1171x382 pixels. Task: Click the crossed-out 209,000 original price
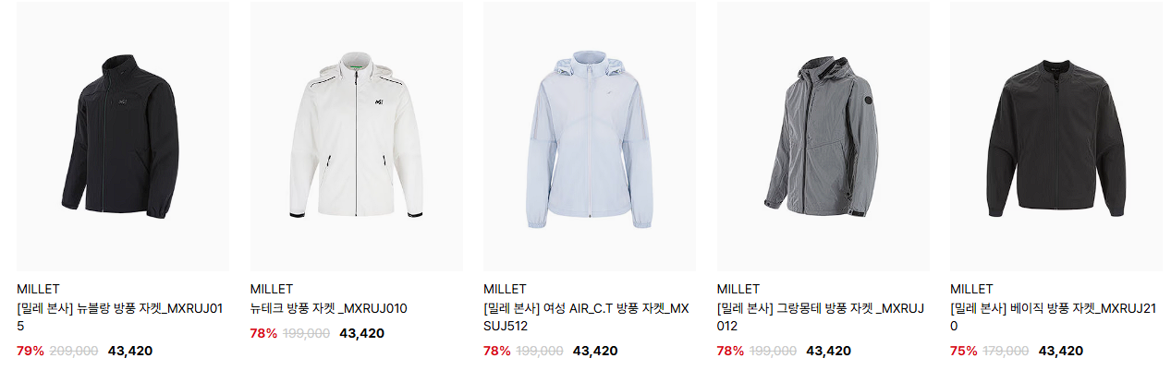tap(73, 351)
